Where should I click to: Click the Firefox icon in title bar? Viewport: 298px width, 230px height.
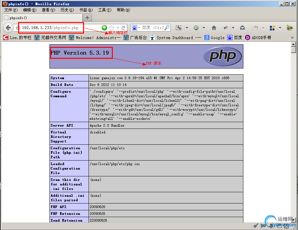click(5, 4)
